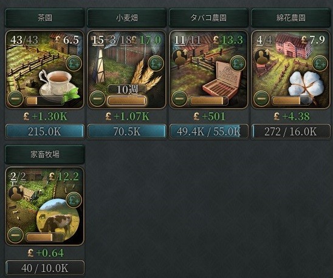The image size is (333, 278).
Task: Select the cotton plantation building thumbnail
Action: tap(290, 69)
